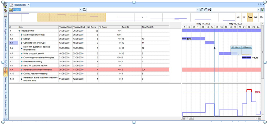The image size is (268, 124).
Task: Open the filter funnel options icon
Action: point(84,10)
